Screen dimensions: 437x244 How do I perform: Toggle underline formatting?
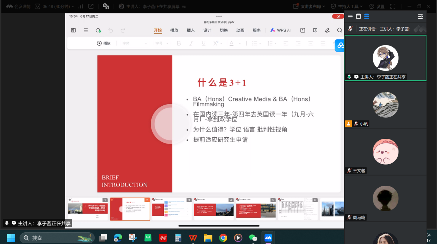(x=203, y=43)
